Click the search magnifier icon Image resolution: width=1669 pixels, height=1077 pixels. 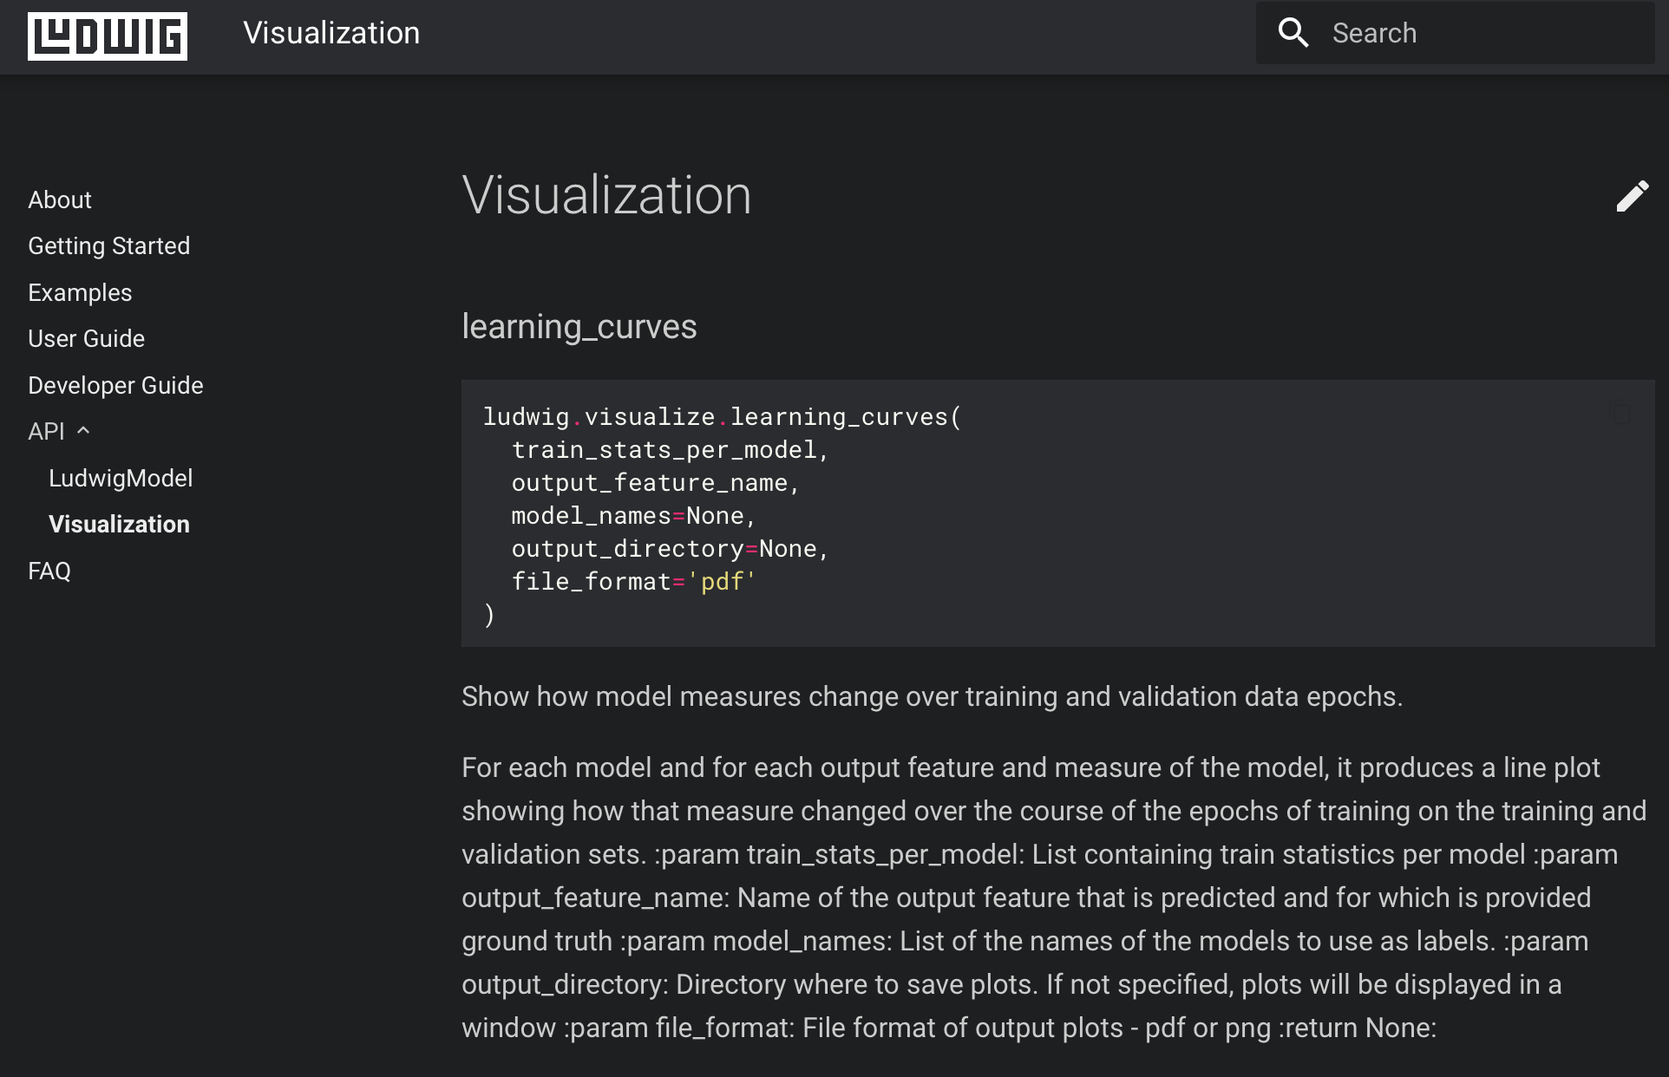1293,33
